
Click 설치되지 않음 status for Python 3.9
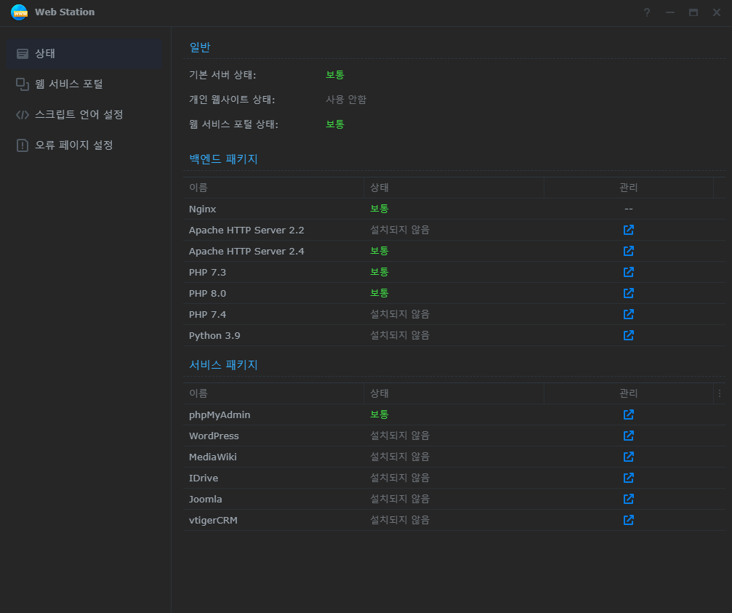click(400, 335)
